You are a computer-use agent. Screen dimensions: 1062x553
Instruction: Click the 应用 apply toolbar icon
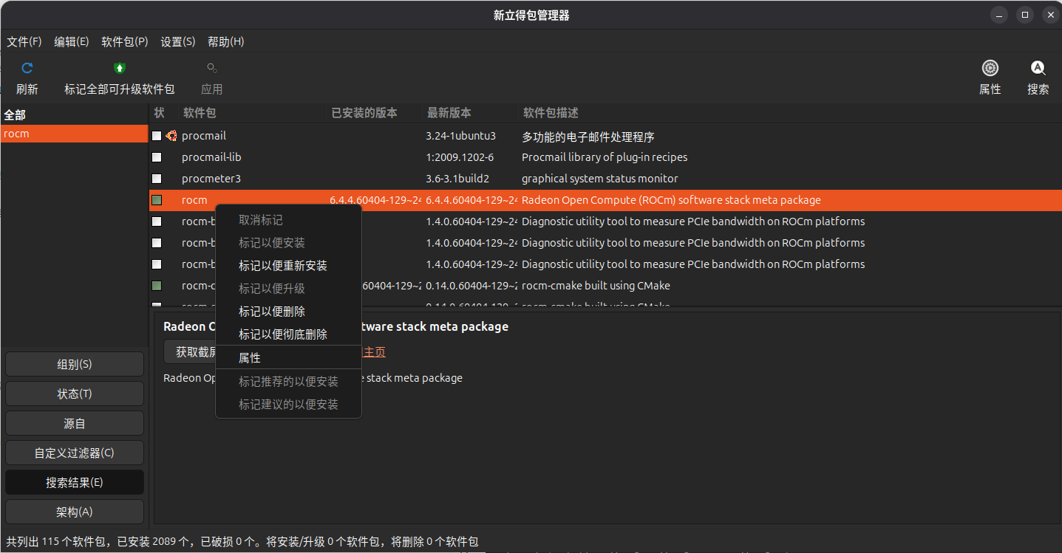tap(212, 68)
